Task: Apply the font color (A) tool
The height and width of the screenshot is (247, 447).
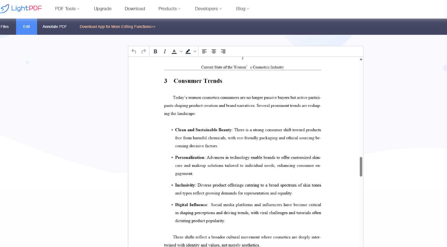Action: (x=174, y=51)
